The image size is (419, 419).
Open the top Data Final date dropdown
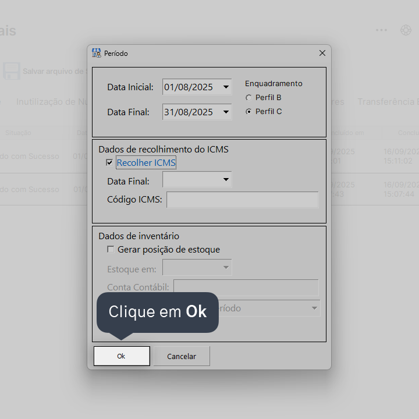pos(226,112)
